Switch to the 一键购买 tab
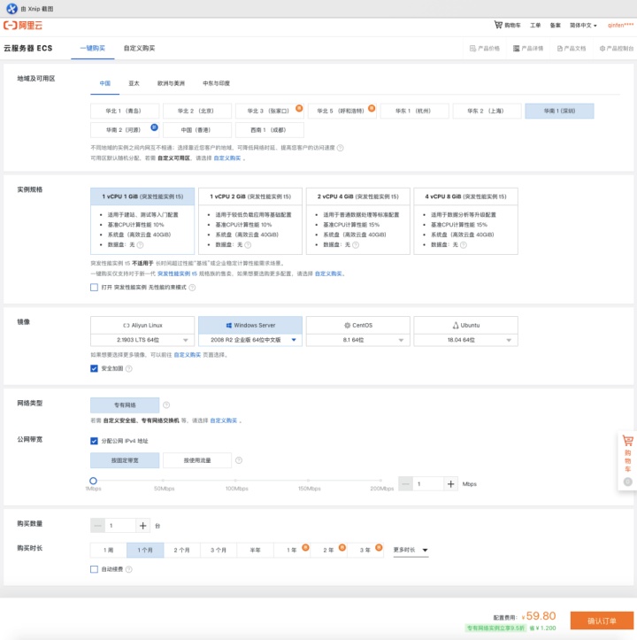 93,48
